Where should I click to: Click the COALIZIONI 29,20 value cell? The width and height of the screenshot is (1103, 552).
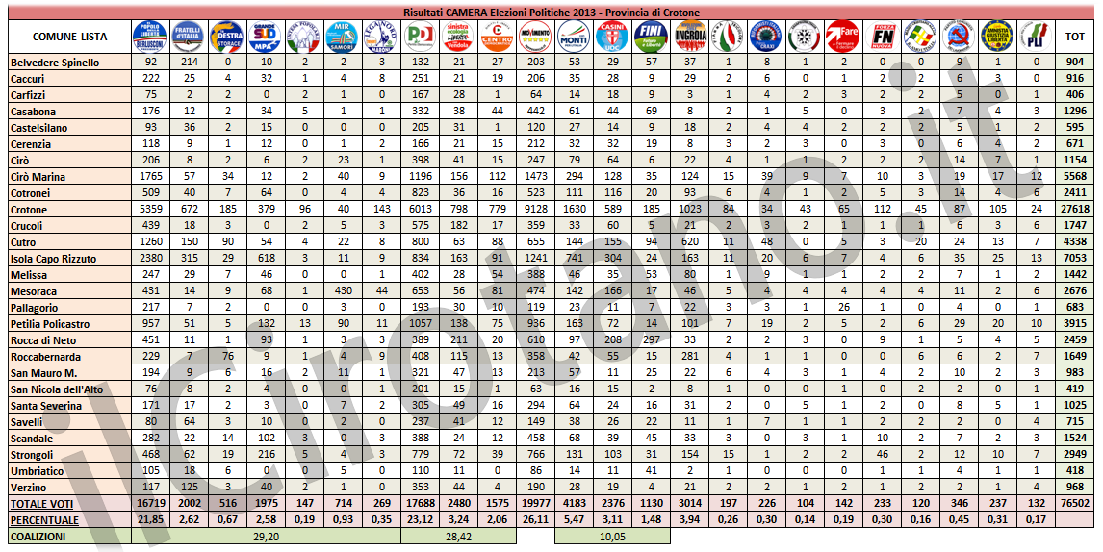click(x=265, y=537)
